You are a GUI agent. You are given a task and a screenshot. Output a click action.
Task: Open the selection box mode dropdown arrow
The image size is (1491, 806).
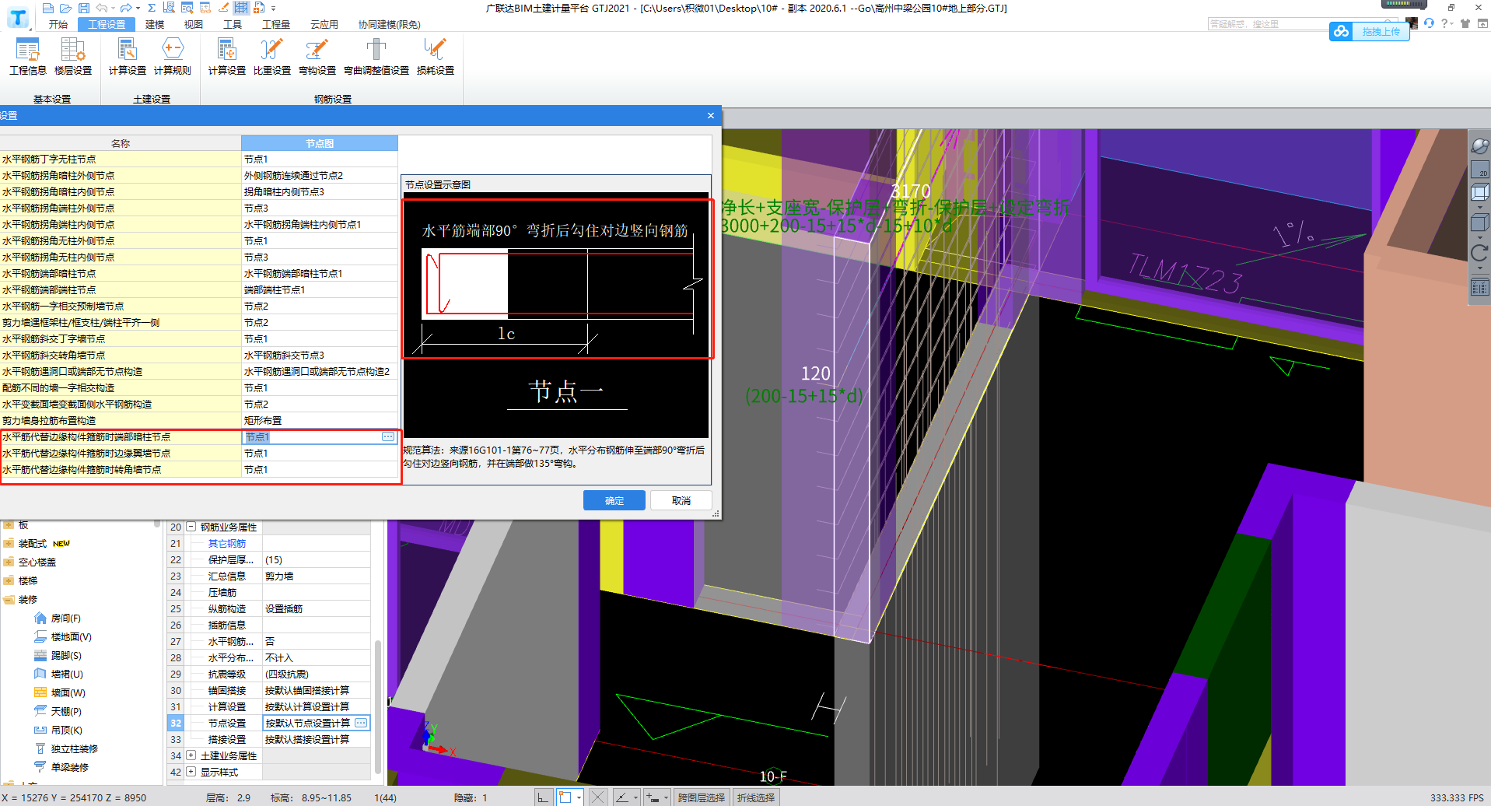(x=579, y=797)
